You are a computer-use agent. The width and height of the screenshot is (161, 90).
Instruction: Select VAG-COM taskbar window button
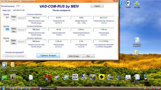(x=48, y=88)
